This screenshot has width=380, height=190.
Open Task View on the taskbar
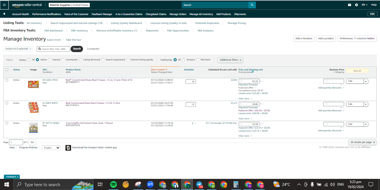pos(100,184)
